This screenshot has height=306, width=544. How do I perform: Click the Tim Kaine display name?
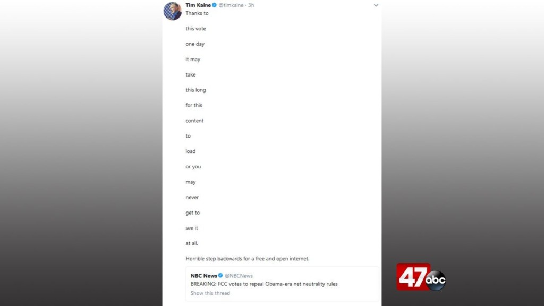[198, 5]
